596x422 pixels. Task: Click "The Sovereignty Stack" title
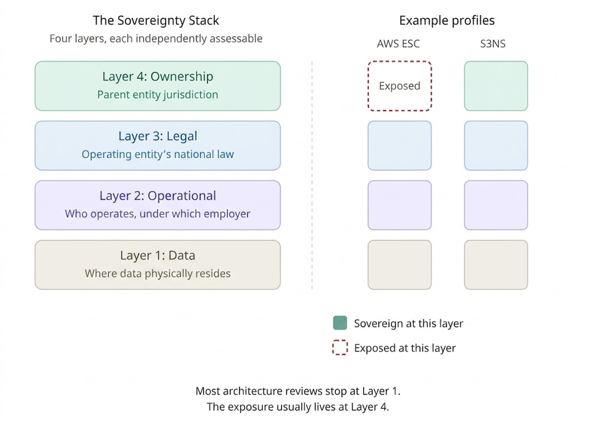tap(156, 20)
